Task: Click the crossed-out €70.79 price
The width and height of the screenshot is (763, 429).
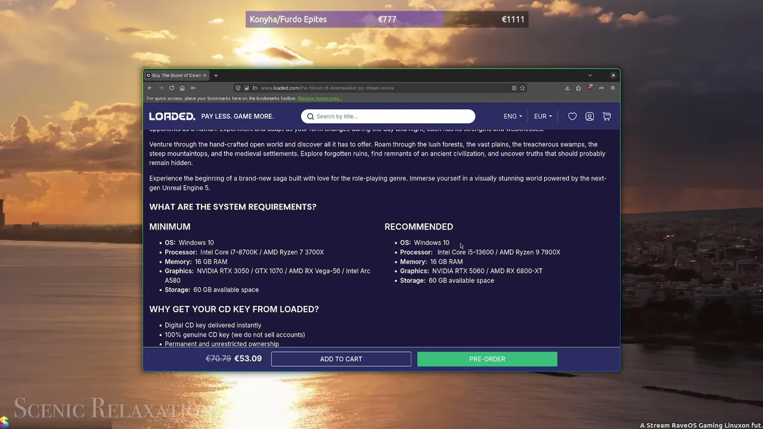Action: (x=218, y=359)
